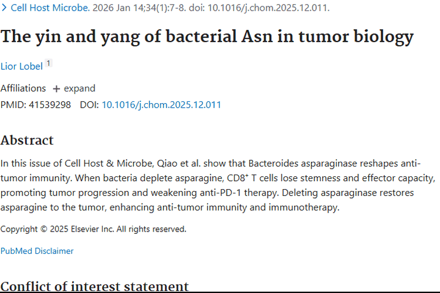This screenshot has width=440, height=293.
Task: Follow the PubMed Disclaimer link
Action: (37, 251)
